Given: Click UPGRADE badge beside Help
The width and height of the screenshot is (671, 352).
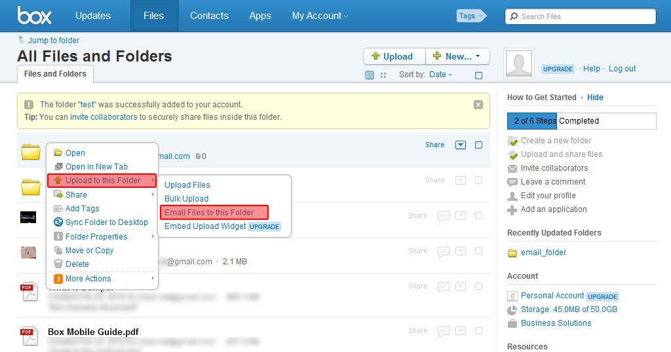Looking at the screenshot, I should [x=558, y=69].
